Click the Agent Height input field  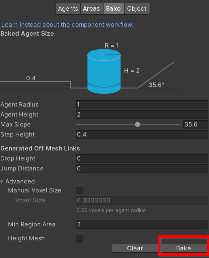pyautogui.click(x=142, y=115)
